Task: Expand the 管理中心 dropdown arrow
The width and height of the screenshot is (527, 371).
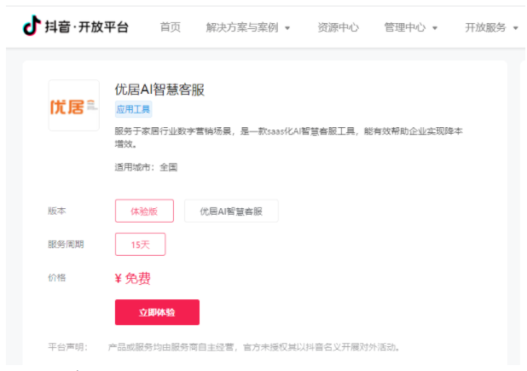Action: (x=435, y=28)
